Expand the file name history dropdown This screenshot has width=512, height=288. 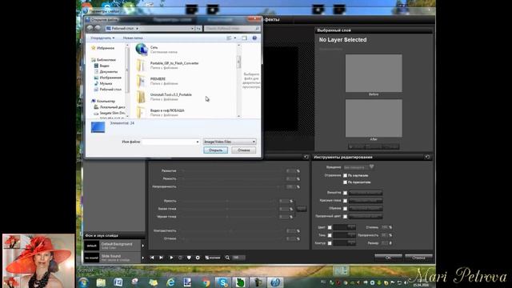click(x=198, y=142)
